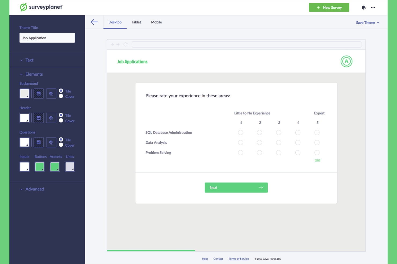This screenshot has width=397, height=264.
Task: Click the Background image upload icon
Action: coord(38,93)
